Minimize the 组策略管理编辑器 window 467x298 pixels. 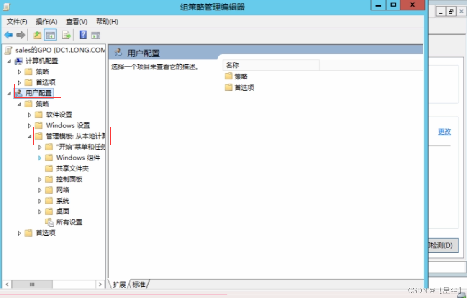coord(378,5)
